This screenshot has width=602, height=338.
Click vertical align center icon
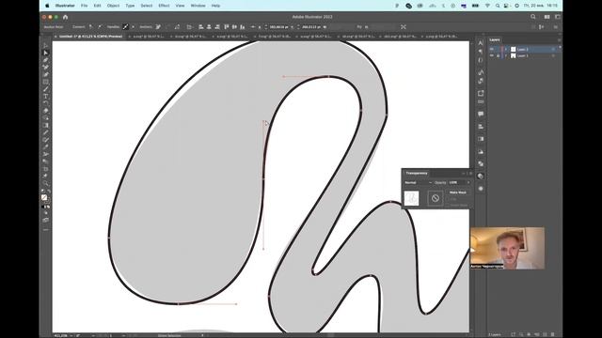click(x=234, y=27)
